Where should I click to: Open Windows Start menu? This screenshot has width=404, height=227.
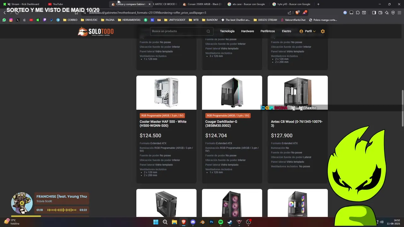pyautogui.click(x=156, y=222)
